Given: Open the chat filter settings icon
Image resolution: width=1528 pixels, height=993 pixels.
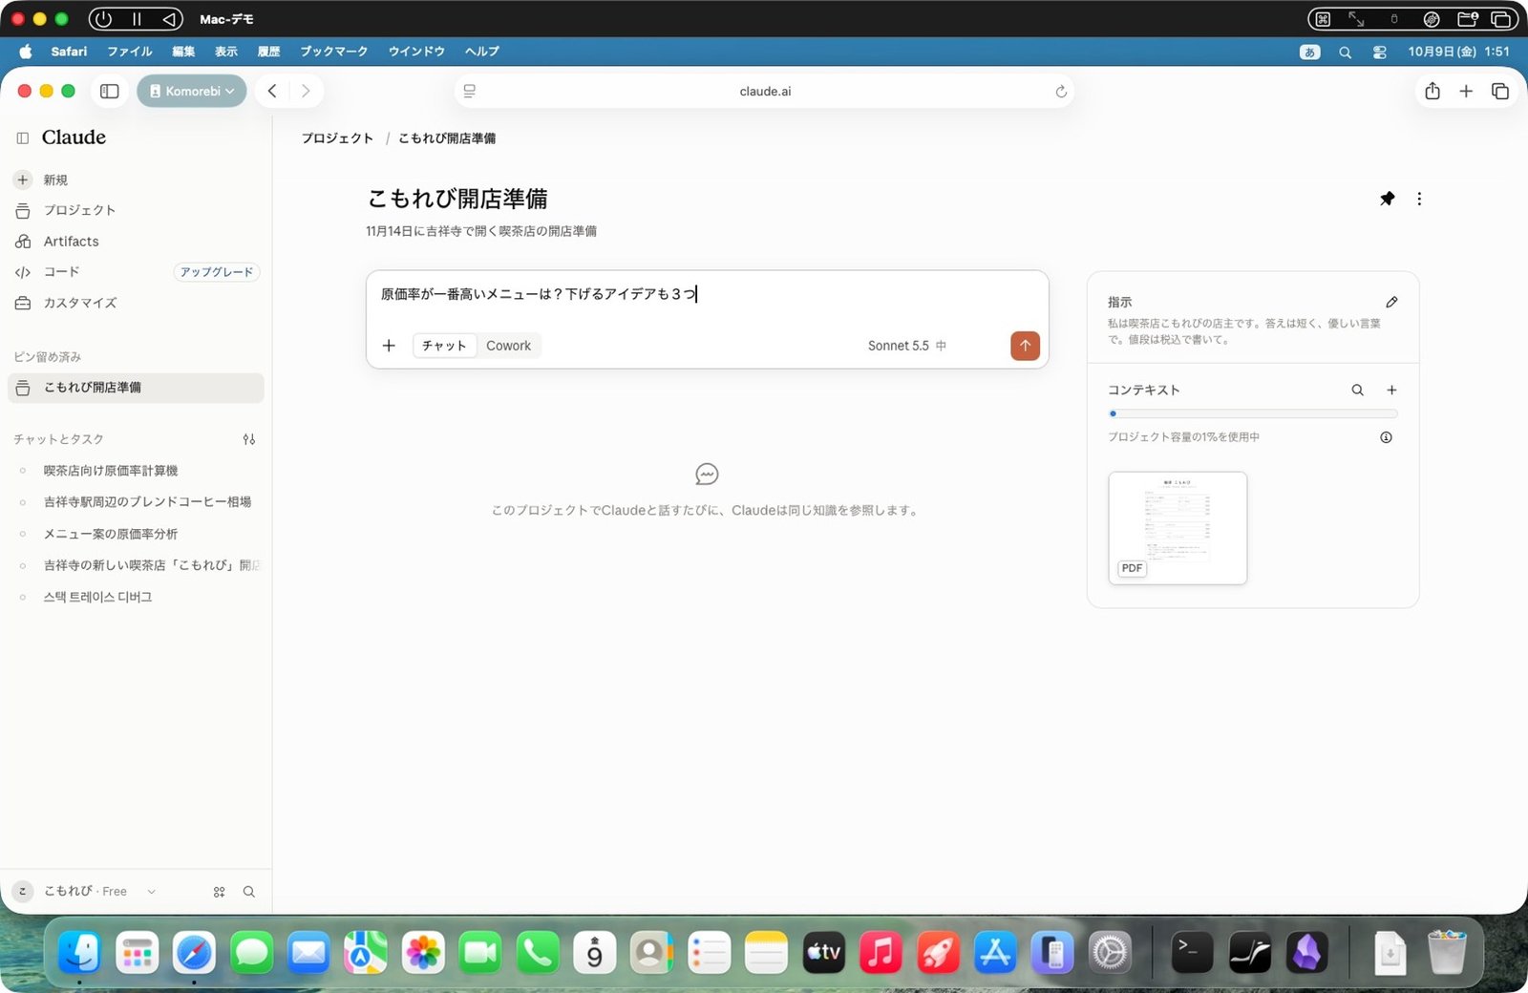Looking at the screenshot, I should click(x=249, y=439).
